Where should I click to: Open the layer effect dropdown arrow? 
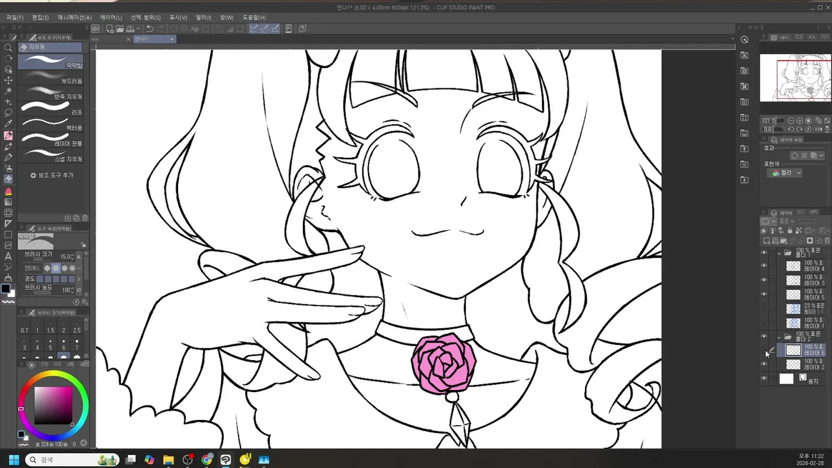(x=822, y=156)
